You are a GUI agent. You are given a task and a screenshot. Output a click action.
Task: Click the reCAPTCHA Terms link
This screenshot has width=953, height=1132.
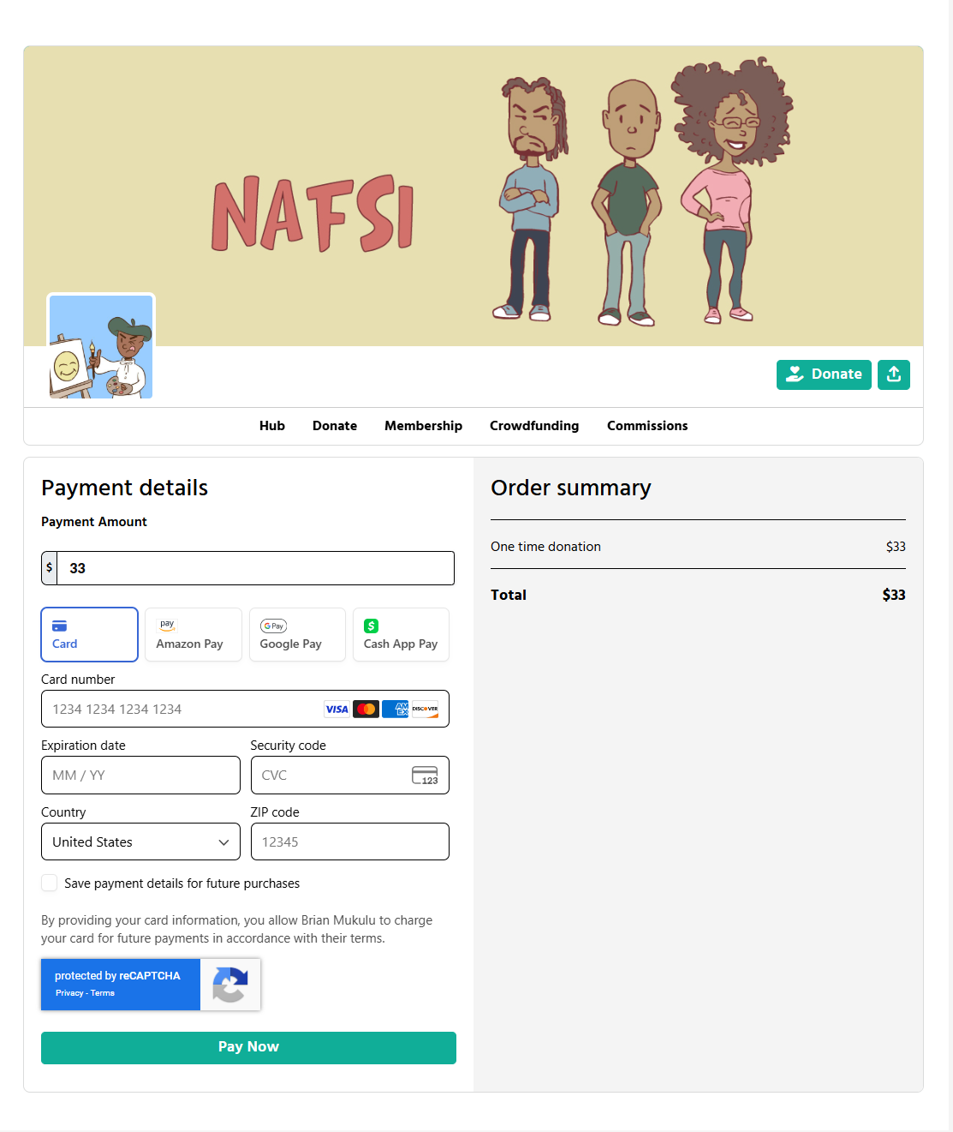pyautogui.click(x=103, y=993)
